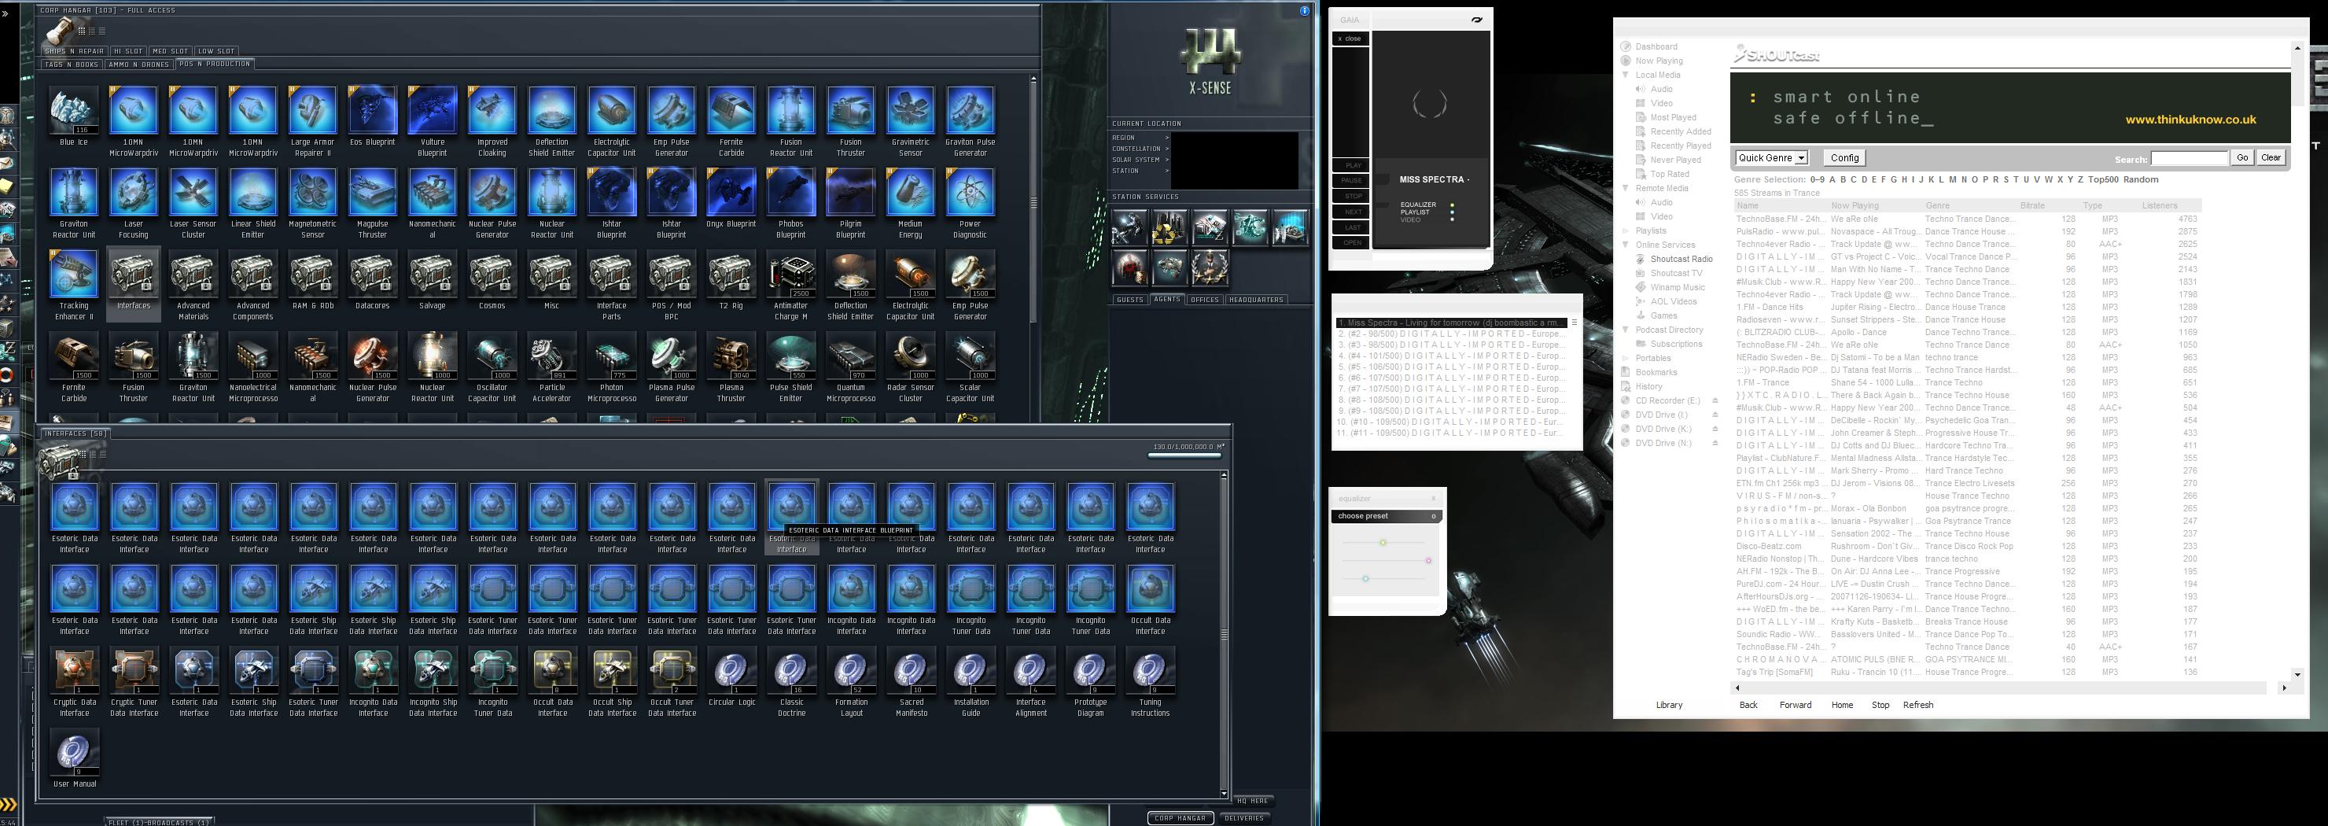Switch to the Ships n Repair tab
Screen dimensions: 2328x826
(74, 51)
